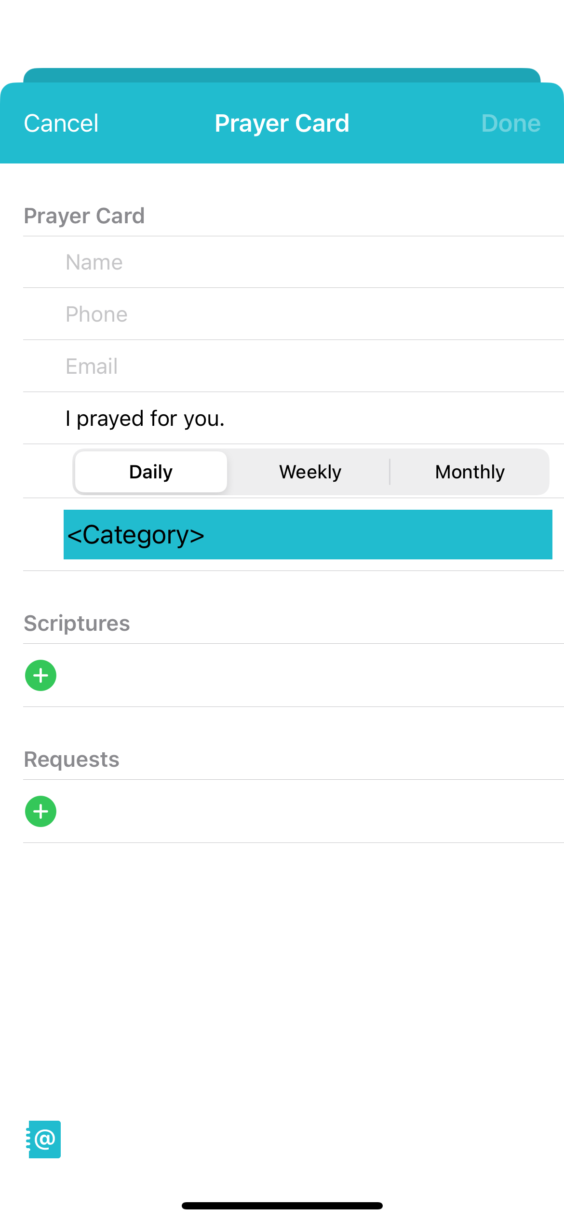Image resolution: width=564 pixels, height=1221 pixels.
Task: Focus the Email address field
Action: pyautogui.click(x=289, y=366)
